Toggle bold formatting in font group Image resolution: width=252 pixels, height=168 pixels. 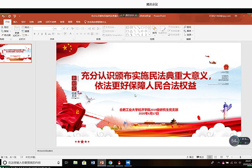coord(34,34)
